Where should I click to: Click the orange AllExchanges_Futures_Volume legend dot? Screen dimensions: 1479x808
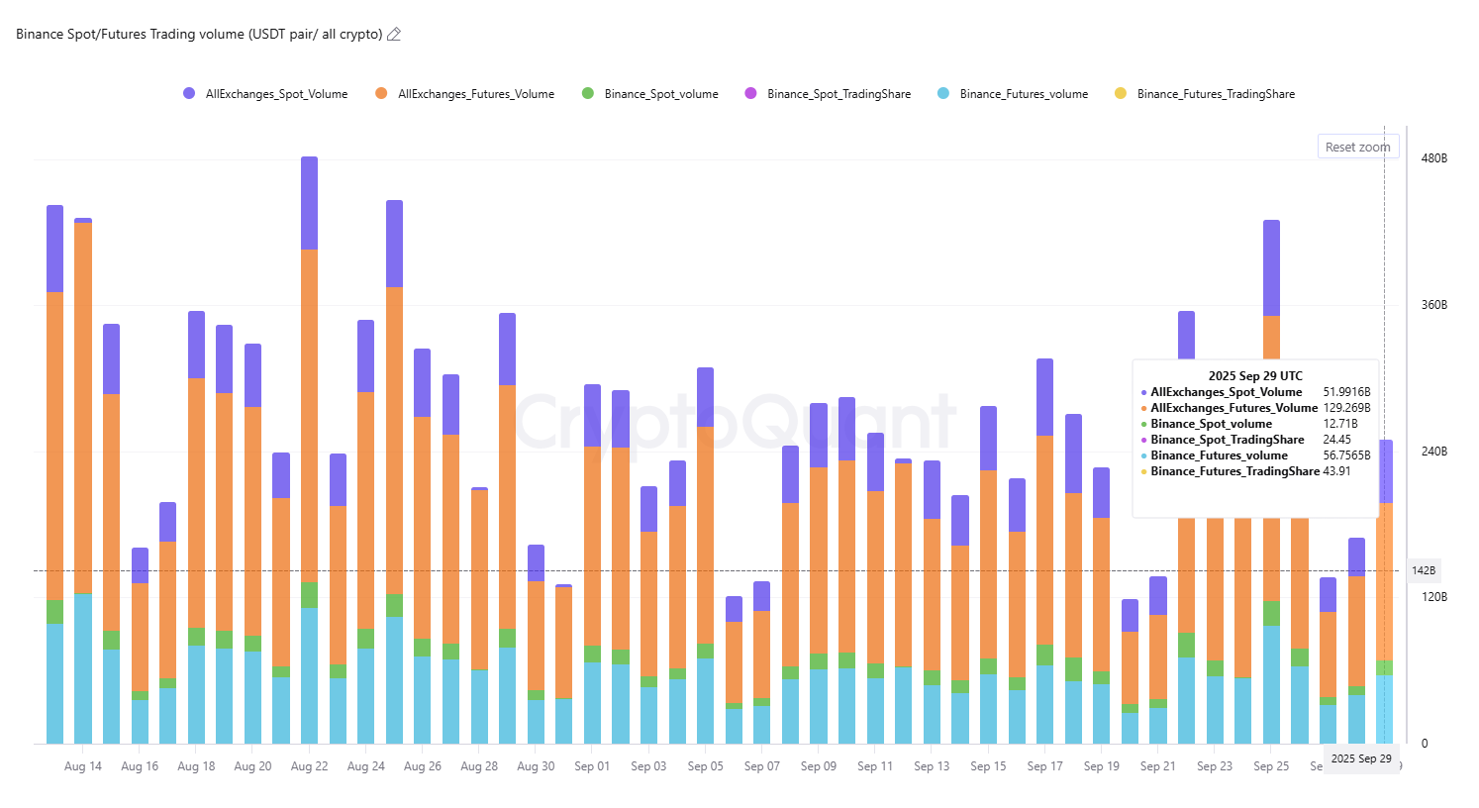pyautogui.click(x=381, y=94)
